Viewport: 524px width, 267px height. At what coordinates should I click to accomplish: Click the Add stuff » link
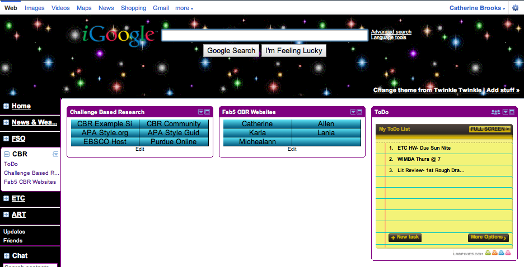503,90
